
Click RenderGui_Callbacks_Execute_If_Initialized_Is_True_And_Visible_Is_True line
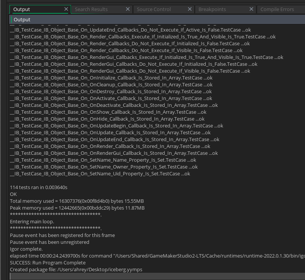(146, 57)
